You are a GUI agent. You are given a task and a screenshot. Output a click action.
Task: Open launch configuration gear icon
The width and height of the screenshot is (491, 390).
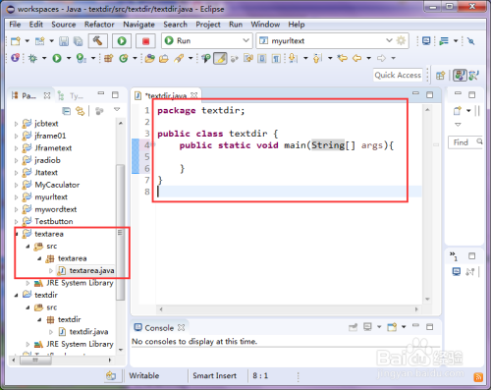click(x=401, y=40)
